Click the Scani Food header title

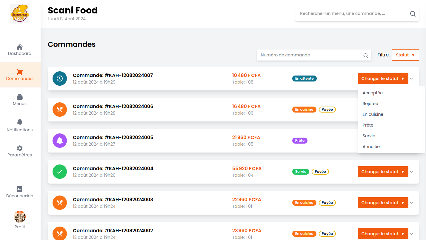click(73, 10)
